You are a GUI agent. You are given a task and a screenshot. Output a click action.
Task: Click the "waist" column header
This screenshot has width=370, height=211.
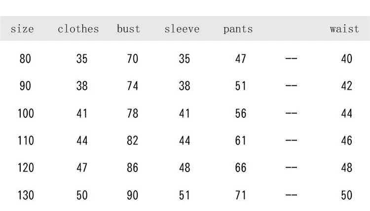[x=344, y=29]
